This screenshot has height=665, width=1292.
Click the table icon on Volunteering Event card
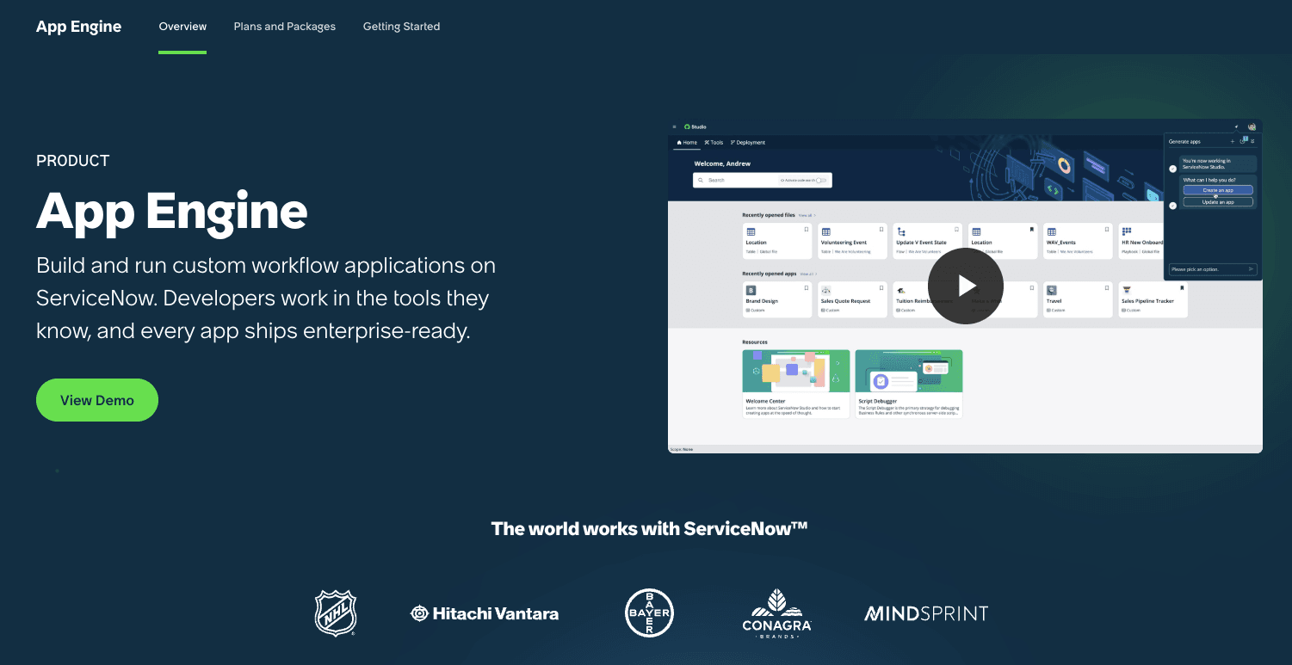pos(825,232)
